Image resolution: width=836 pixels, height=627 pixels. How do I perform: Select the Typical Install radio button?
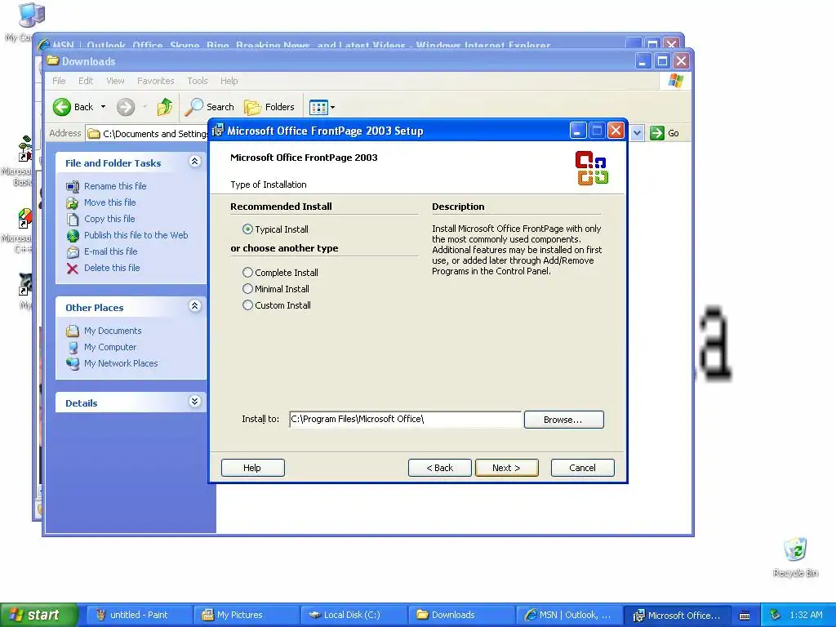(x=247, y=229)
